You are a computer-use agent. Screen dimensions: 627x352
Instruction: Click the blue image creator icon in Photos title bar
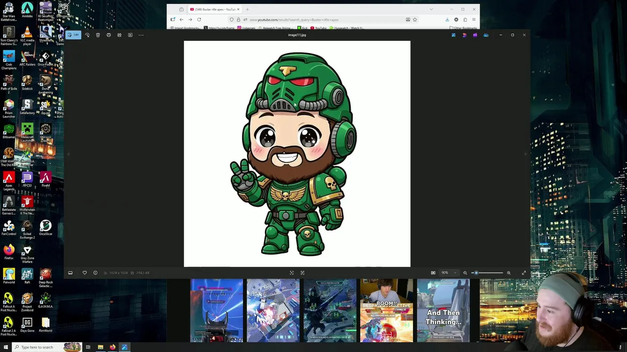point(454,35)
